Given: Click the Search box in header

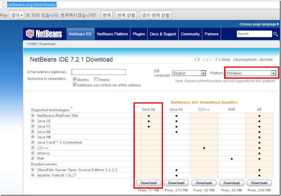Looking at the screenshot, I should click(254, 34).
